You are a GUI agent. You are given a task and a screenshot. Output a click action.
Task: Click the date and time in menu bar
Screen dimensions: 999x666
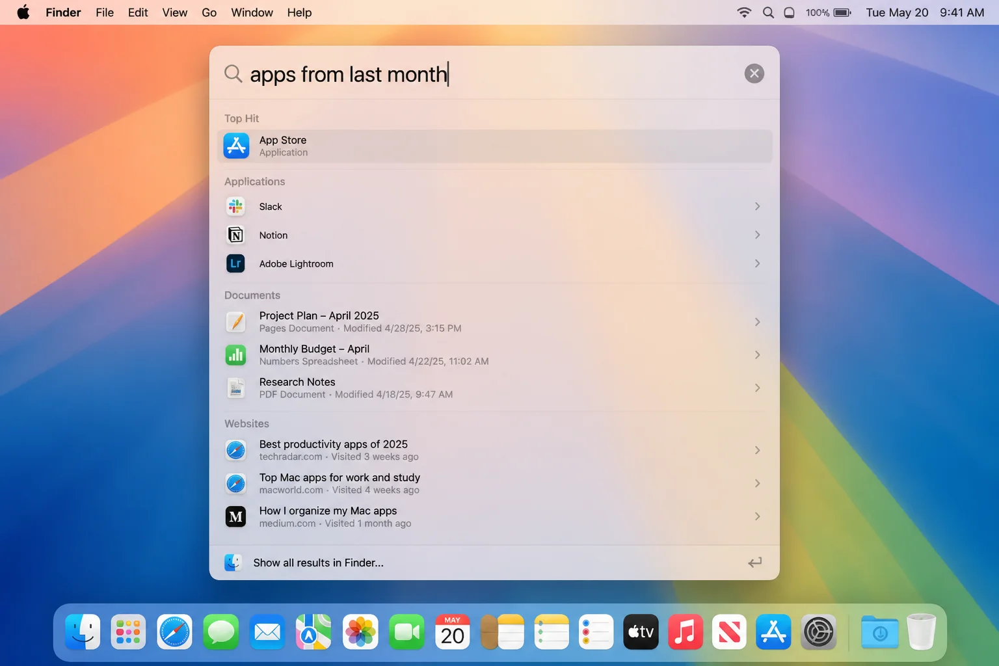coord(925,12)
